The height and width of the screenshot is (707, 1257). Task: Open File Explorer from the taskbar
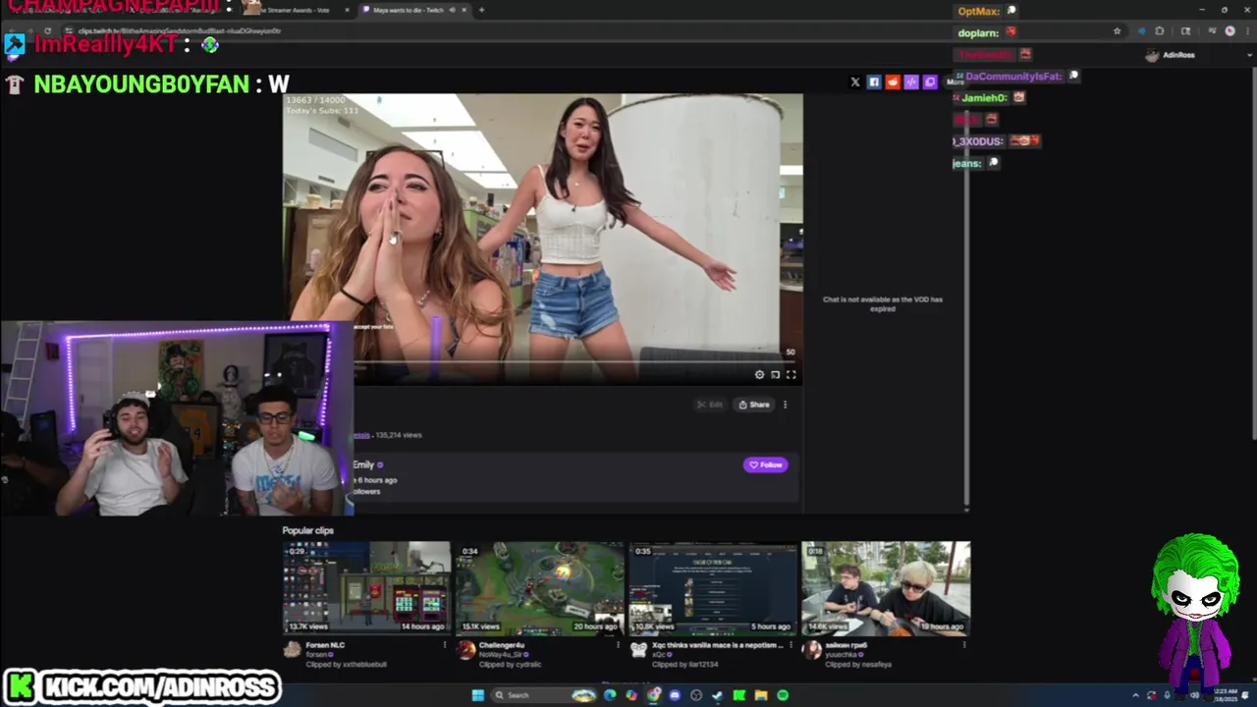[x=760, y=695]
